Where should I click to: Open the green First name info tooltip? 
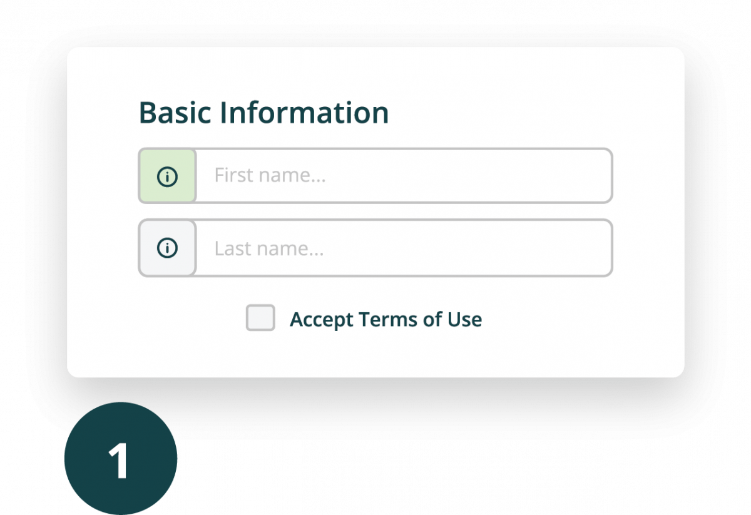click(167, 176)
